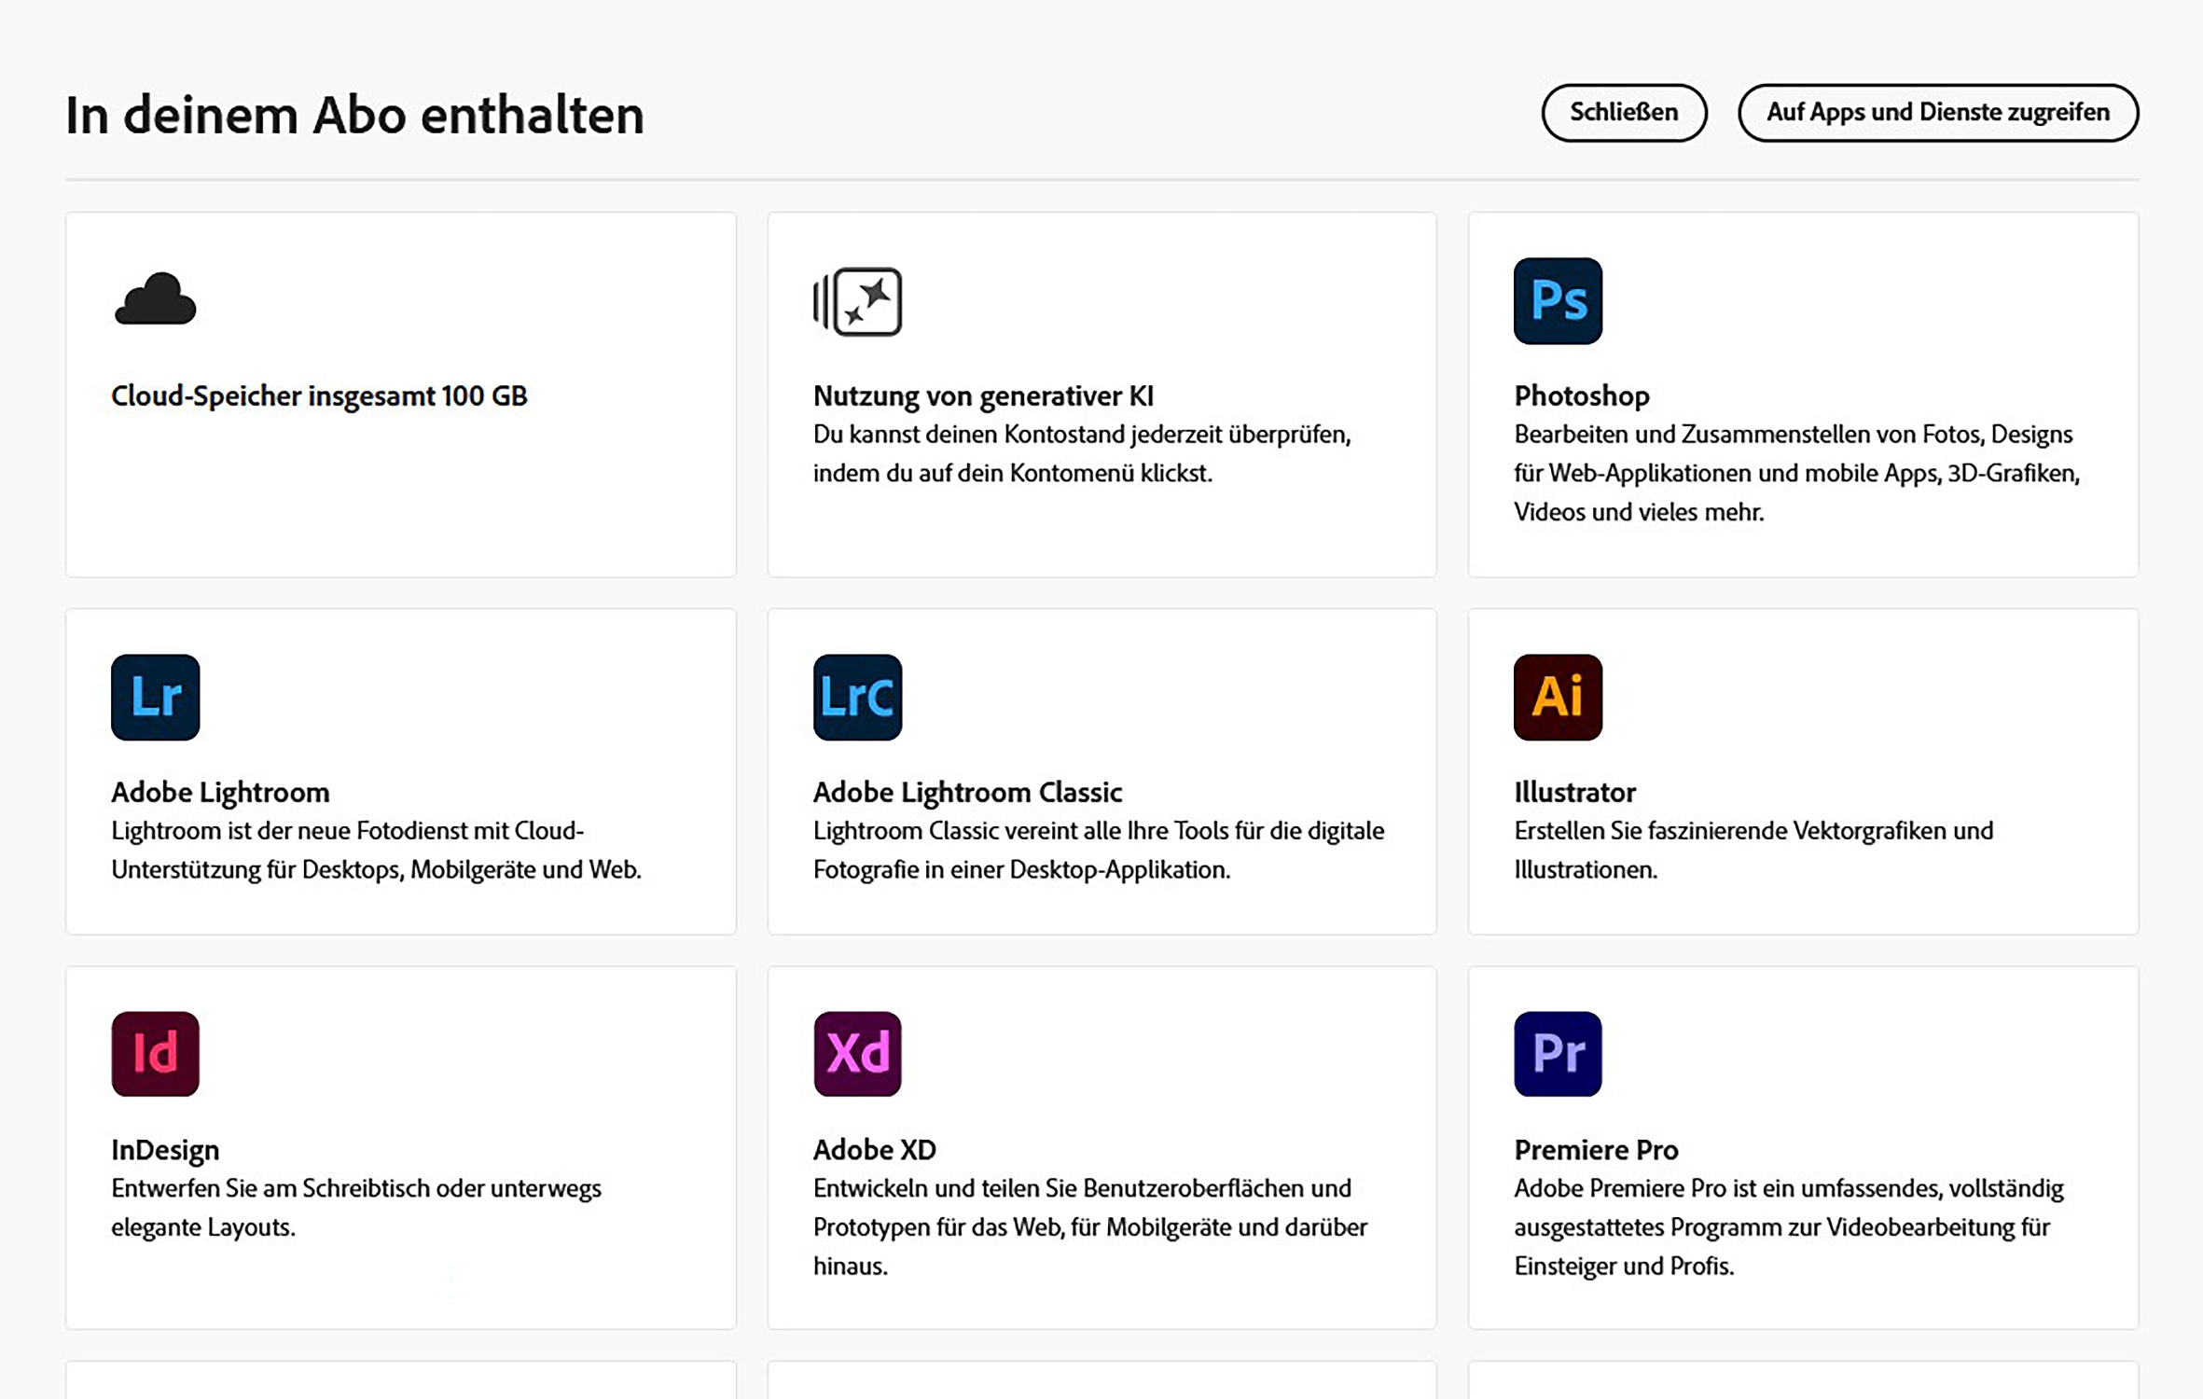Click the Premiere Pro description text
This screenshot has width=2203, height=1399.
[1787, 1226]
